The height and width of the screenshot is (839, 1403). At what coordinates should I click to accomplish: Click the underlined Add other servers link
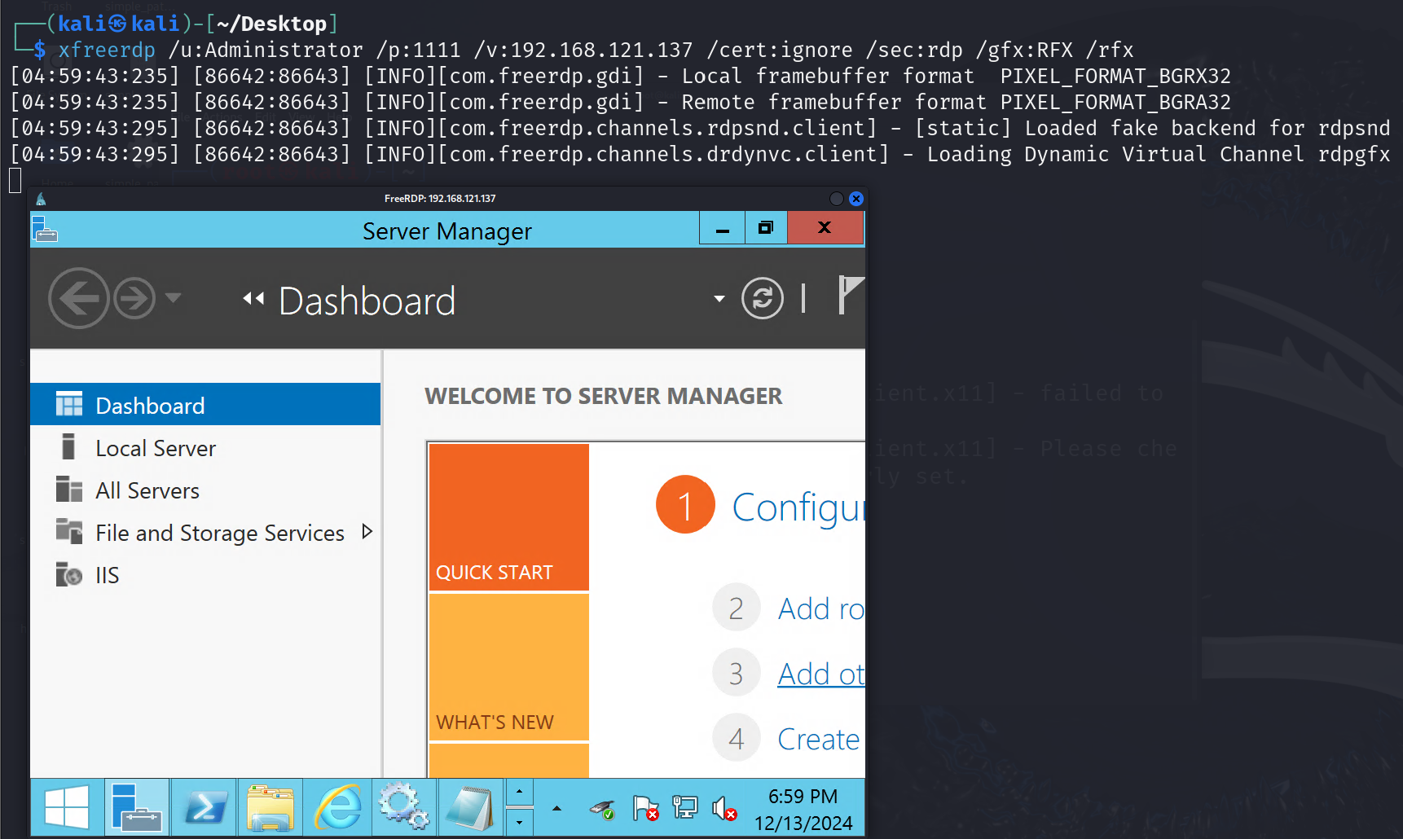tap(820, 674)
